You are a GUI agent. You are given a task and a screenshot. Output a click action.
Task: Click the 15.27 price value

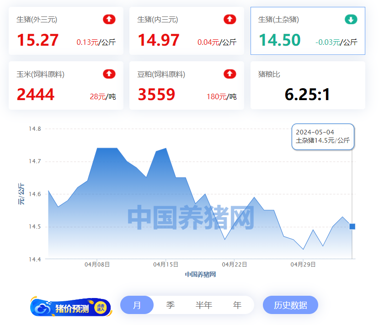click(x=37, y=40)
